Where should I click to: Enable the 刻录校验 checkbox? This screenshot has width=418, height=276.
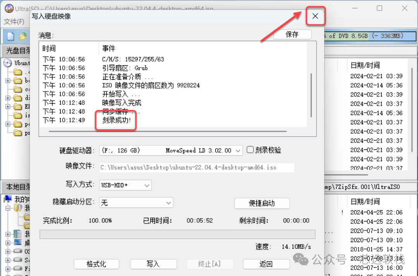[250, 150]
